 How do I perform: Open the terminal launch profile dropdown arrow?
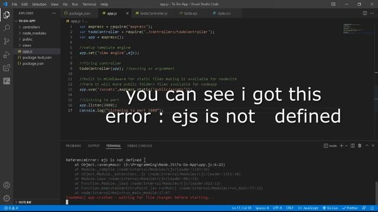(346, 145)
